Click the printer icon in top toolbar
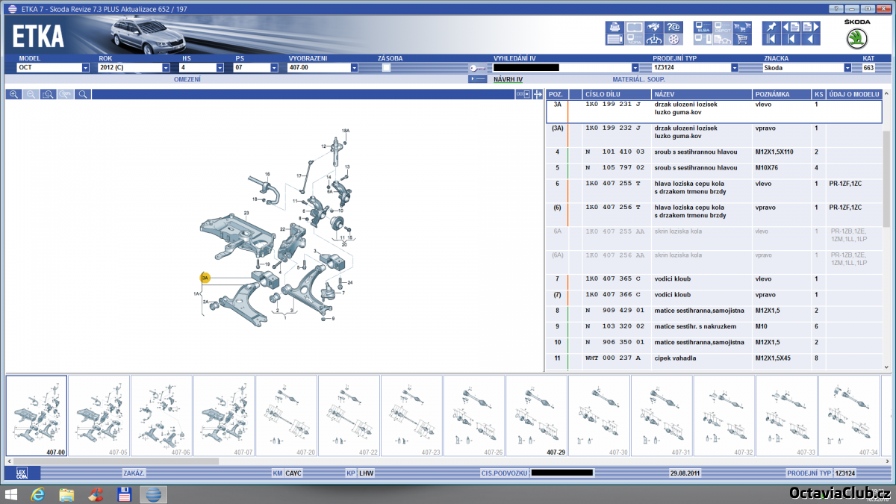The width and height of the screenshot is (896, 504). click(615, 26)
